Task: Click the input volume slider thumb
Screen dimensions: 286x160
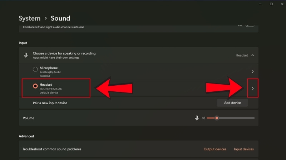Action: coord(217,118)
